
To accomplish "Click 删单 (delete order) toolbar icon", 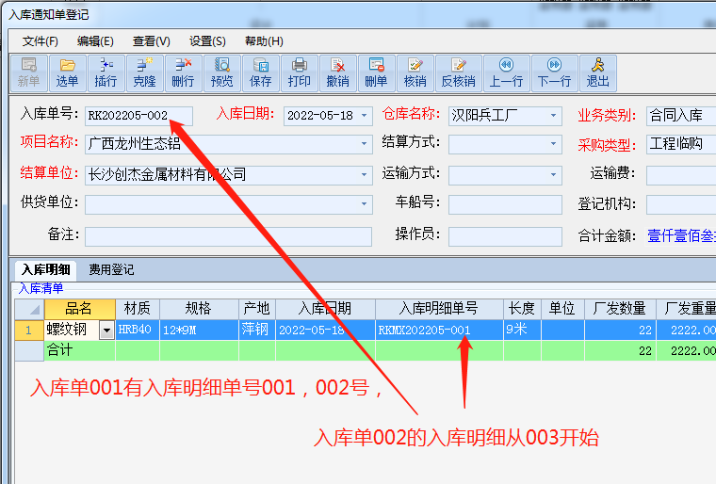I will pyautogui.click(x=377, y=73).
